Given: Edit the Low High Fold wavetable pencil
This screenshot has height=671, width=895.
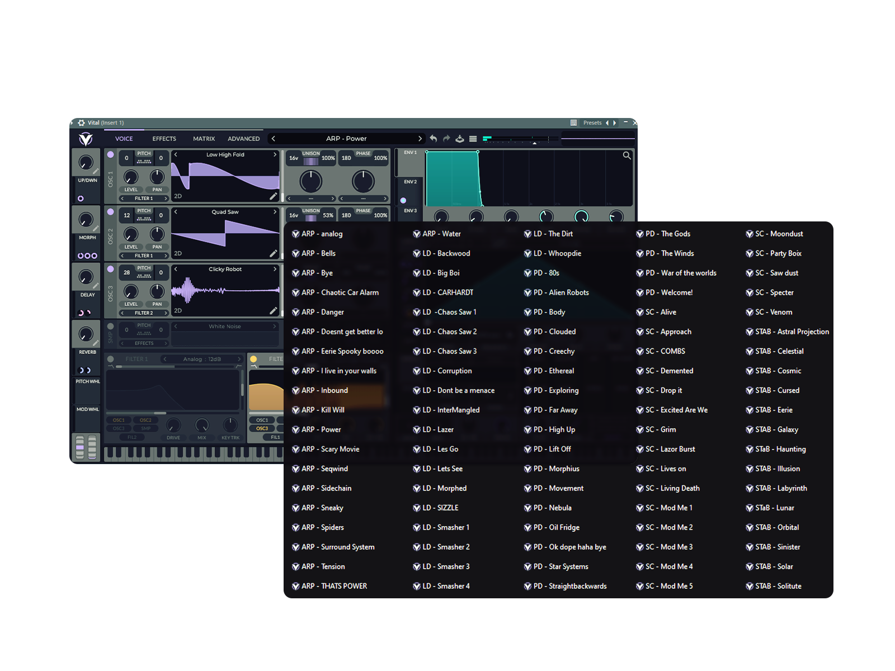Looking at the screenshot, I should (x=273, y=196).
